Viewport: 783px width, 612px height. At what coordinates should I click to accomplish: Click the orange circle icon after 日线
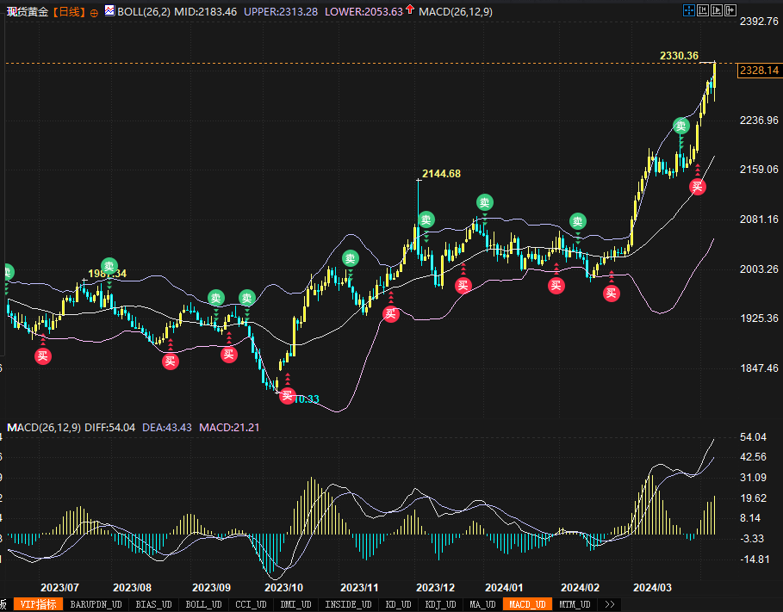94,13
